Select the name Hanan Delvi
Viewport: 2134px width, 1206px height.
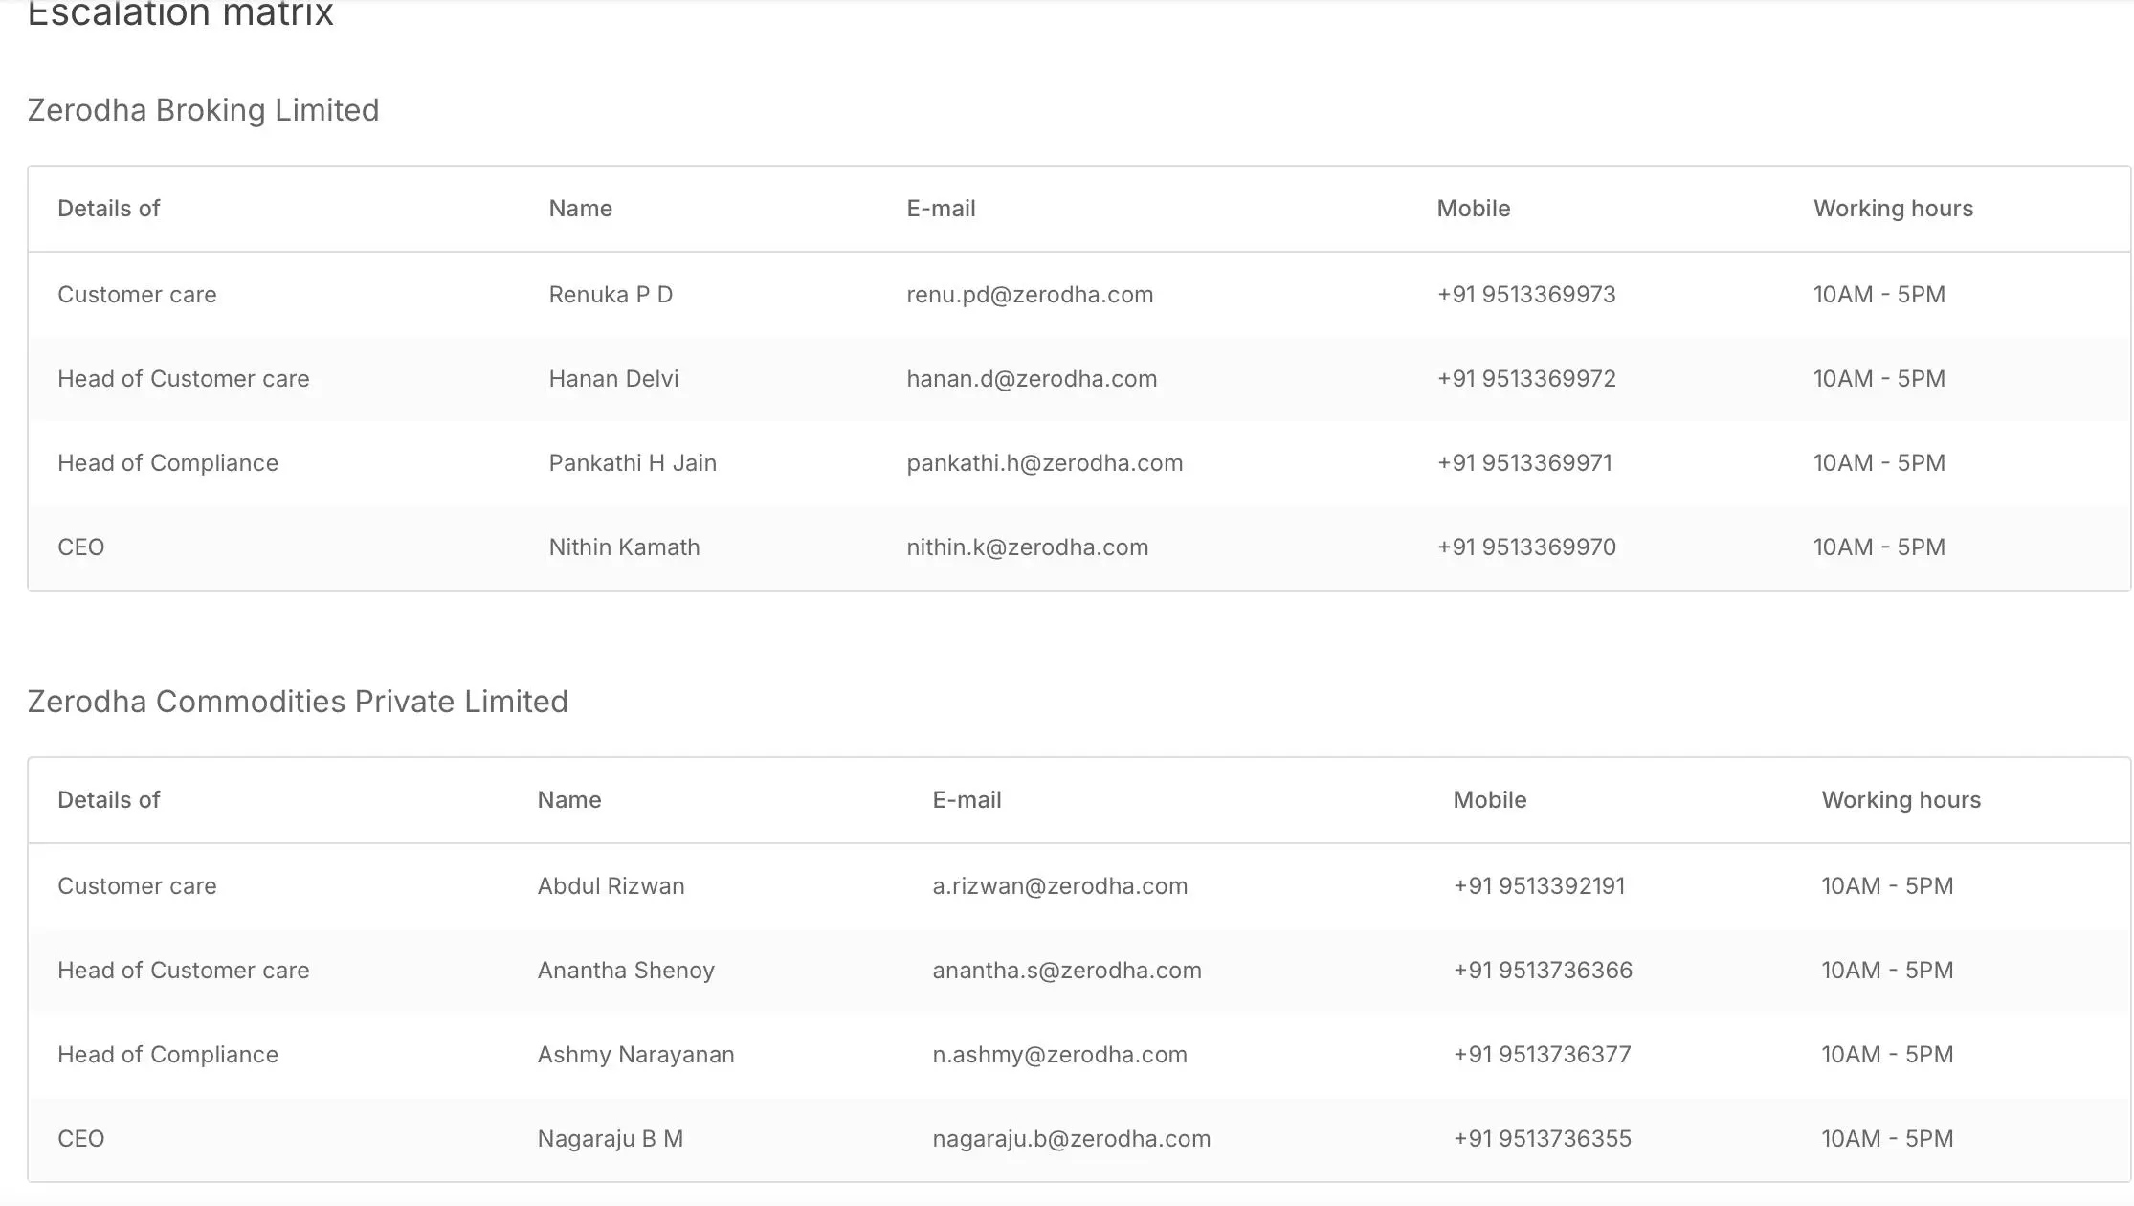[x=613, y=379]
